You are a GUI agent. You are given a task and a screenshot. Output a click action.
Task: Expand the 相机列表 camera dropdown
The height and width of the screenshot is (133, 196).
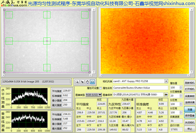coord(166,81)
